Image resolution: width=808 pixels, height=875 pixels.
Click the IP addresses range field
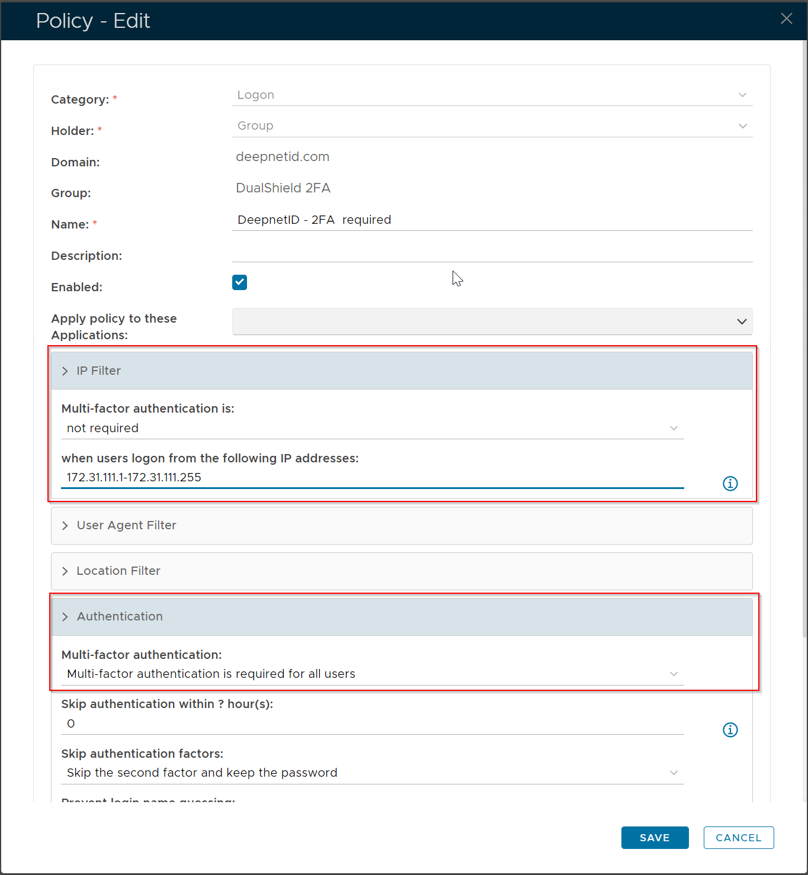pos(372,478)
